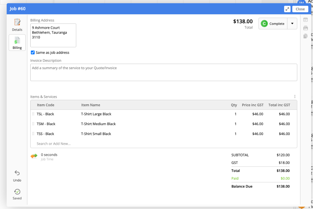Click the Billing Address text box
The width and height of the screenshot is (313, 209).
coord(53,35)
